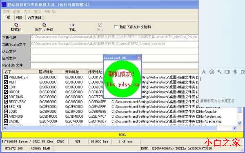
Task: Close the Download OK success dialog
Action: pyautogui.click(x=139, y=58)
